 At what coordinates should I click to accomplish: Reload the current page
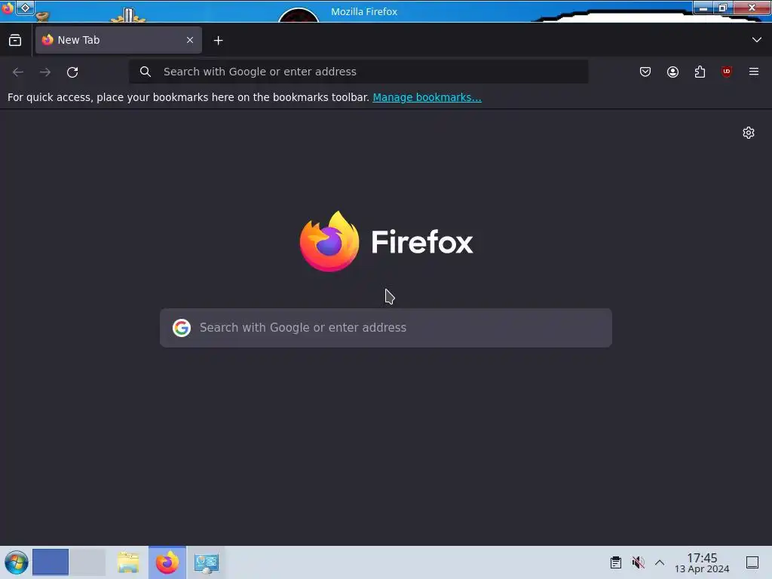pos(72,72)
